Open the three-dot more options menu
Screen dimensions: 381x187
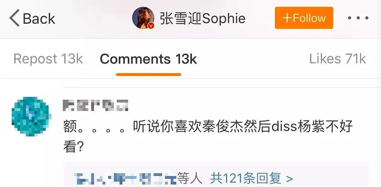point(358,18)
